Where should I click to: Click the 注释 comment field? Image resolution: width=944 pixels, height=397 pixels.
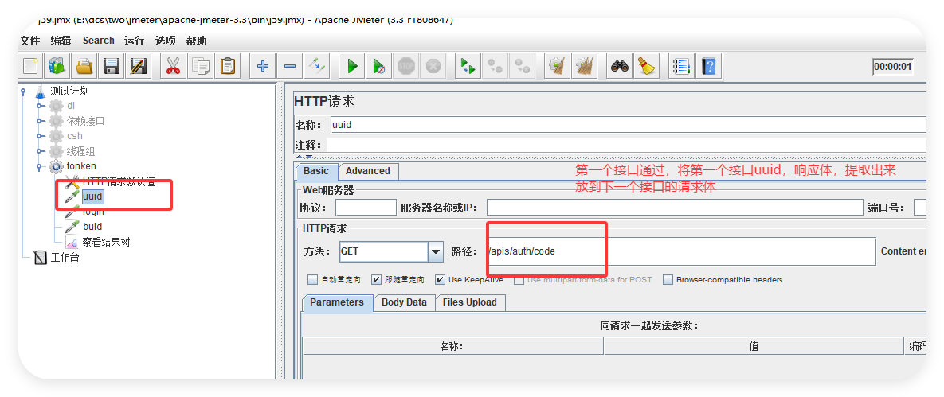(x=626, y=145)
